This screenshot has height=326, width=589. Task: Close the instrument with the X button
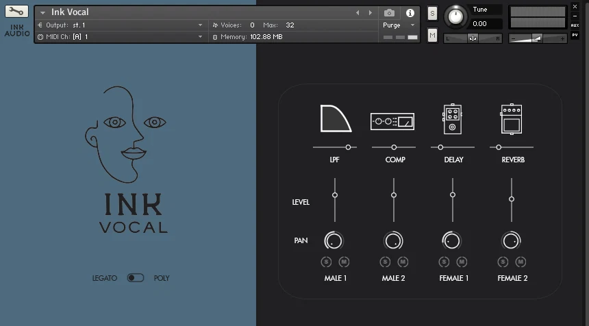coord(575,6)
